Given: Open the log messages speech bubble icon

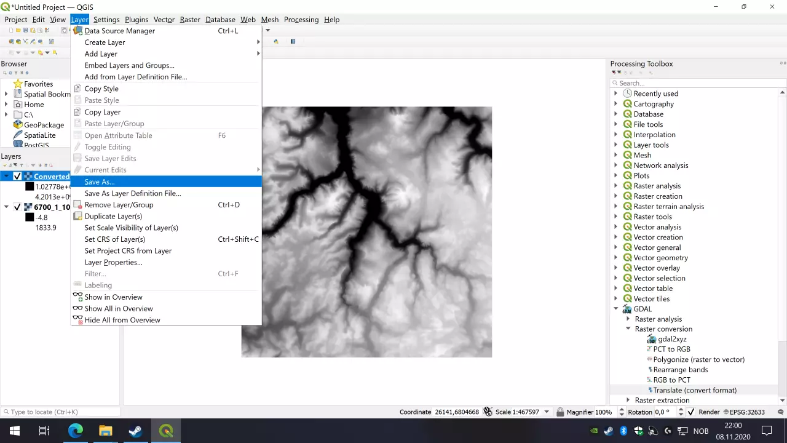Looking at the screenshot, I should (781, 412).
